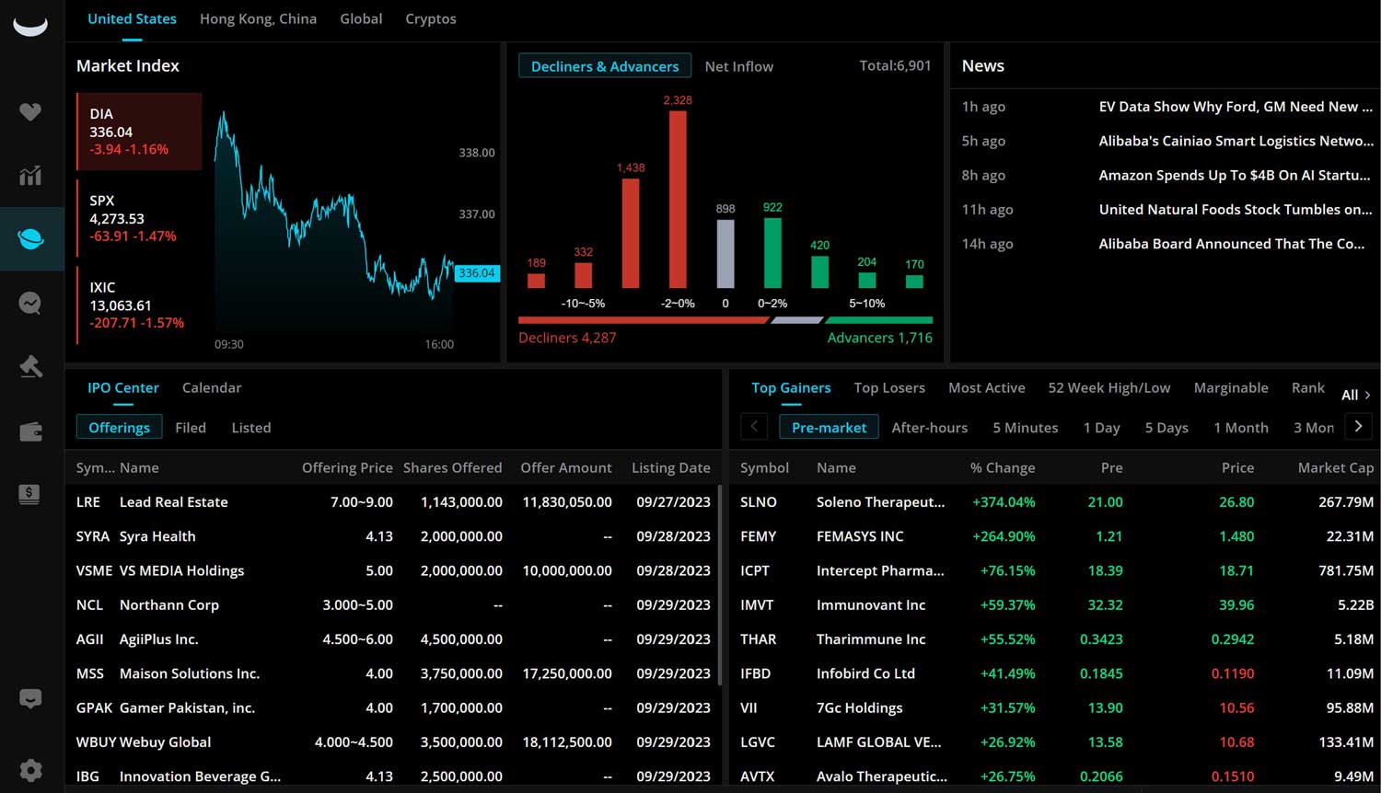The width and height of the screenshot is (1381, 793).
Task: Open the Settings gear icon
Action: 30,770
